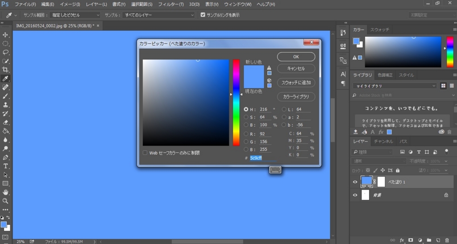Open the layer blend mode 通常 dropdown
The height and width of the screenshot is (244, 457).
[x=378, y=161]
